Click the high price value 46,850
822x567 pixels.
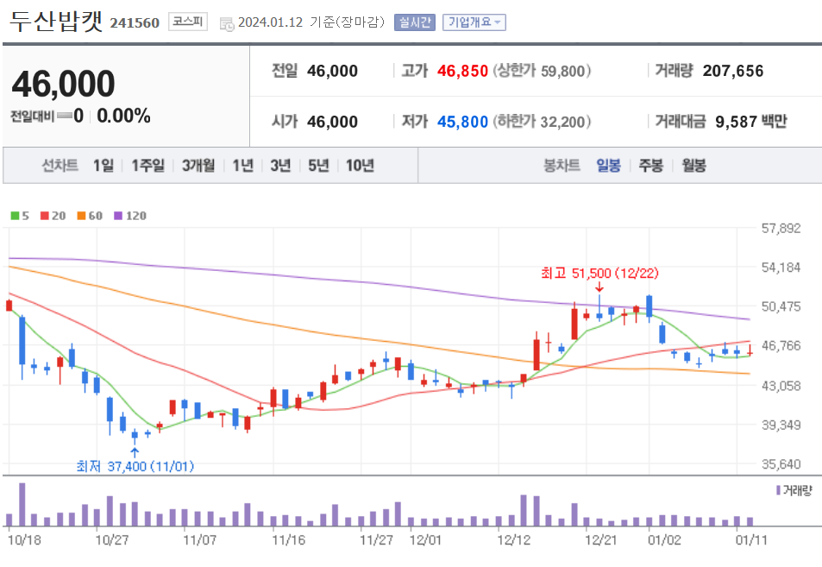[462, 71]
